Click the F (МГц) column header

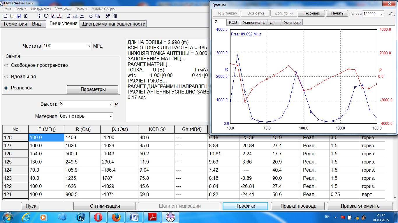[x=46, y=129]
